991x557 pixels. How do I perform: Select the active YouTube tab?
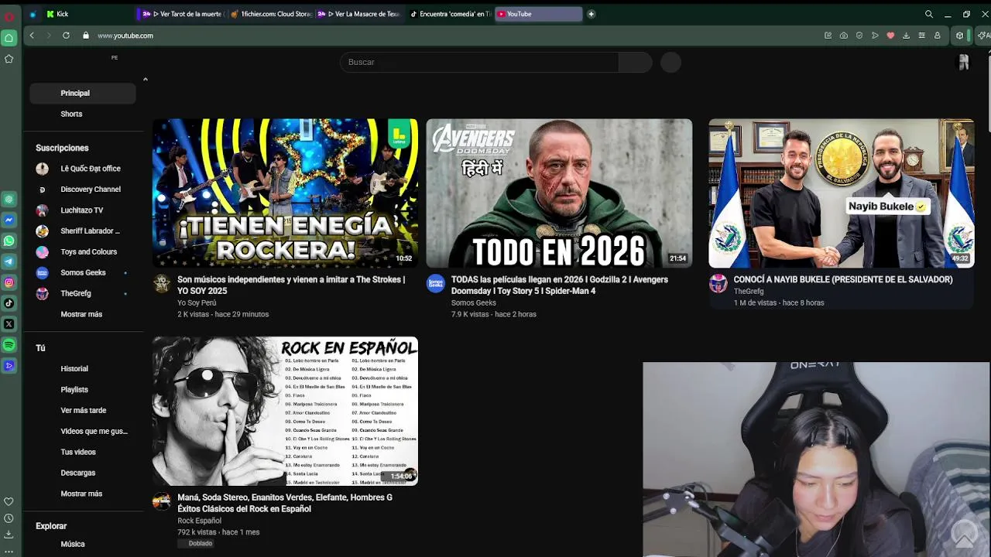tap(539, 14)
